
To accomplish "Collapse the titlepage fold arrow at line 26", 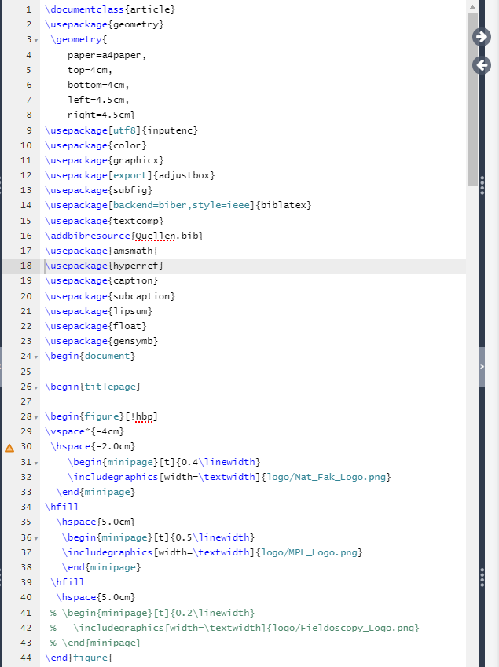I will pyautogui.click(x=36, y=387).
